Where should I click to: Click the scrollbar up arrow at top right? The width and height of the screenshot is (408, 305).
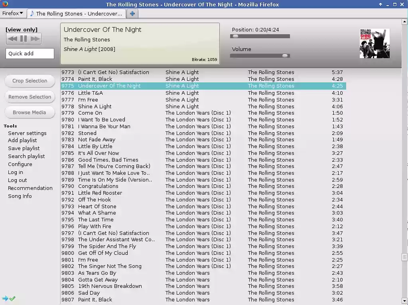pos(404,22)
